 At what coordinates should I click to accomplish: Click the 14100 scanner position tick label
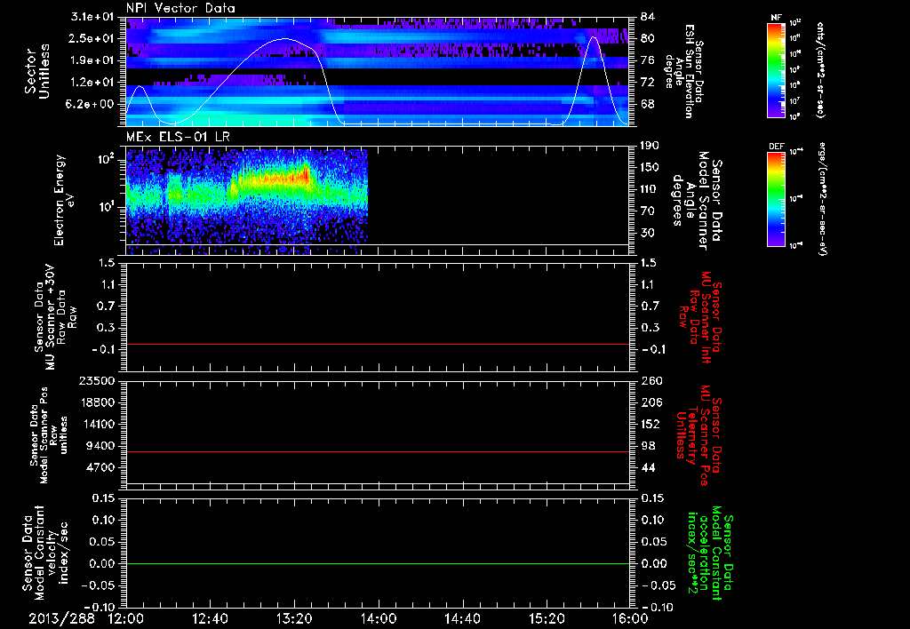[x=100, y=424]
